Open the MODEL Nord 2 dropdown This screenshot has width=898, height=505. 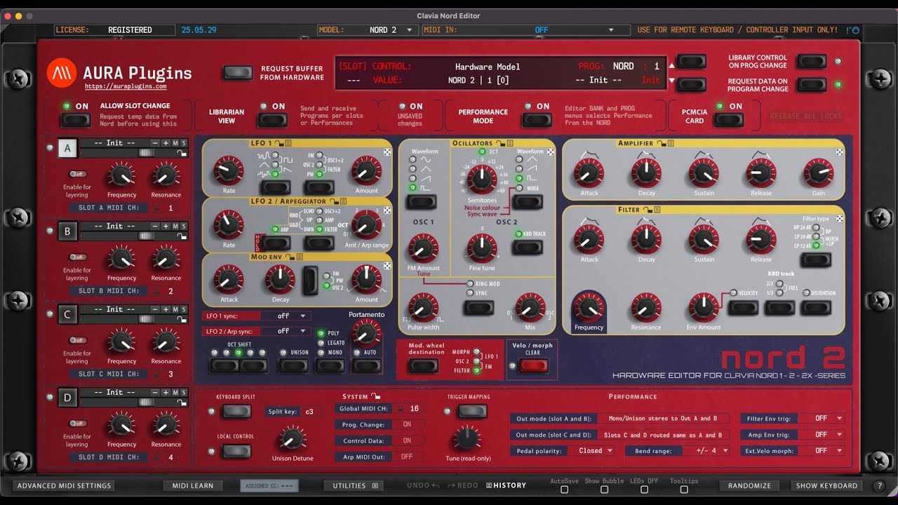tap(368, 30)
